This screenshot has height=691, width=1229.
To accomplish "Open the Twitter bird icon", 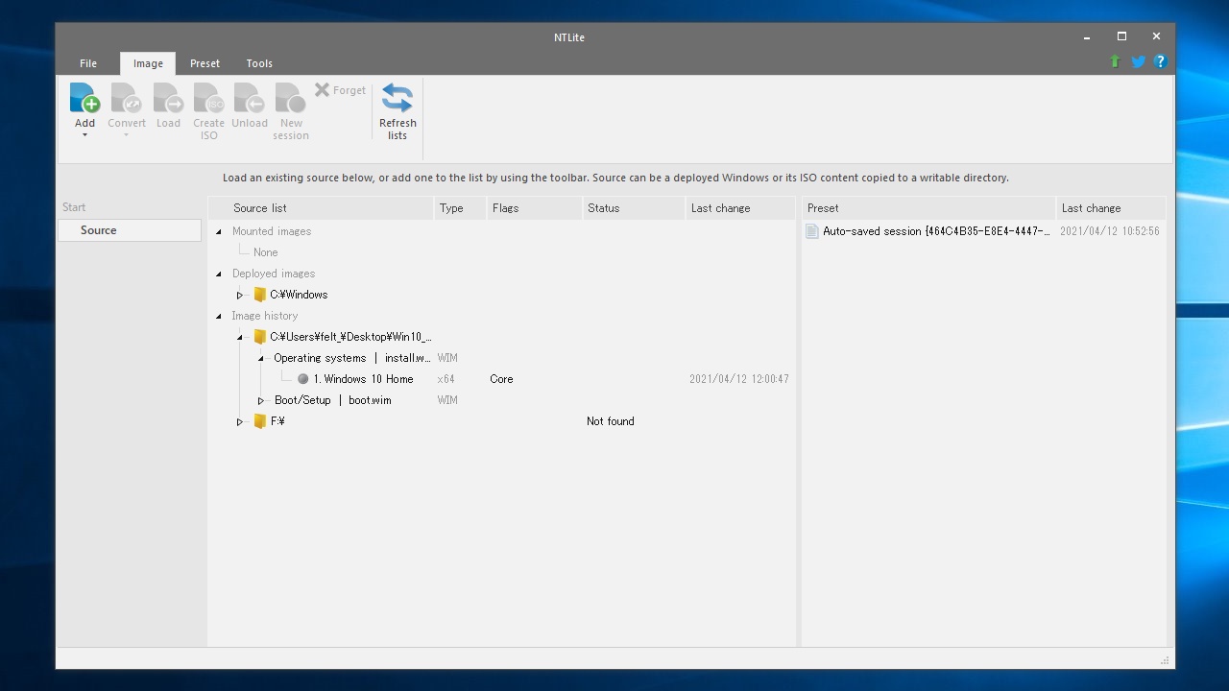I will tap(1138, 61).
